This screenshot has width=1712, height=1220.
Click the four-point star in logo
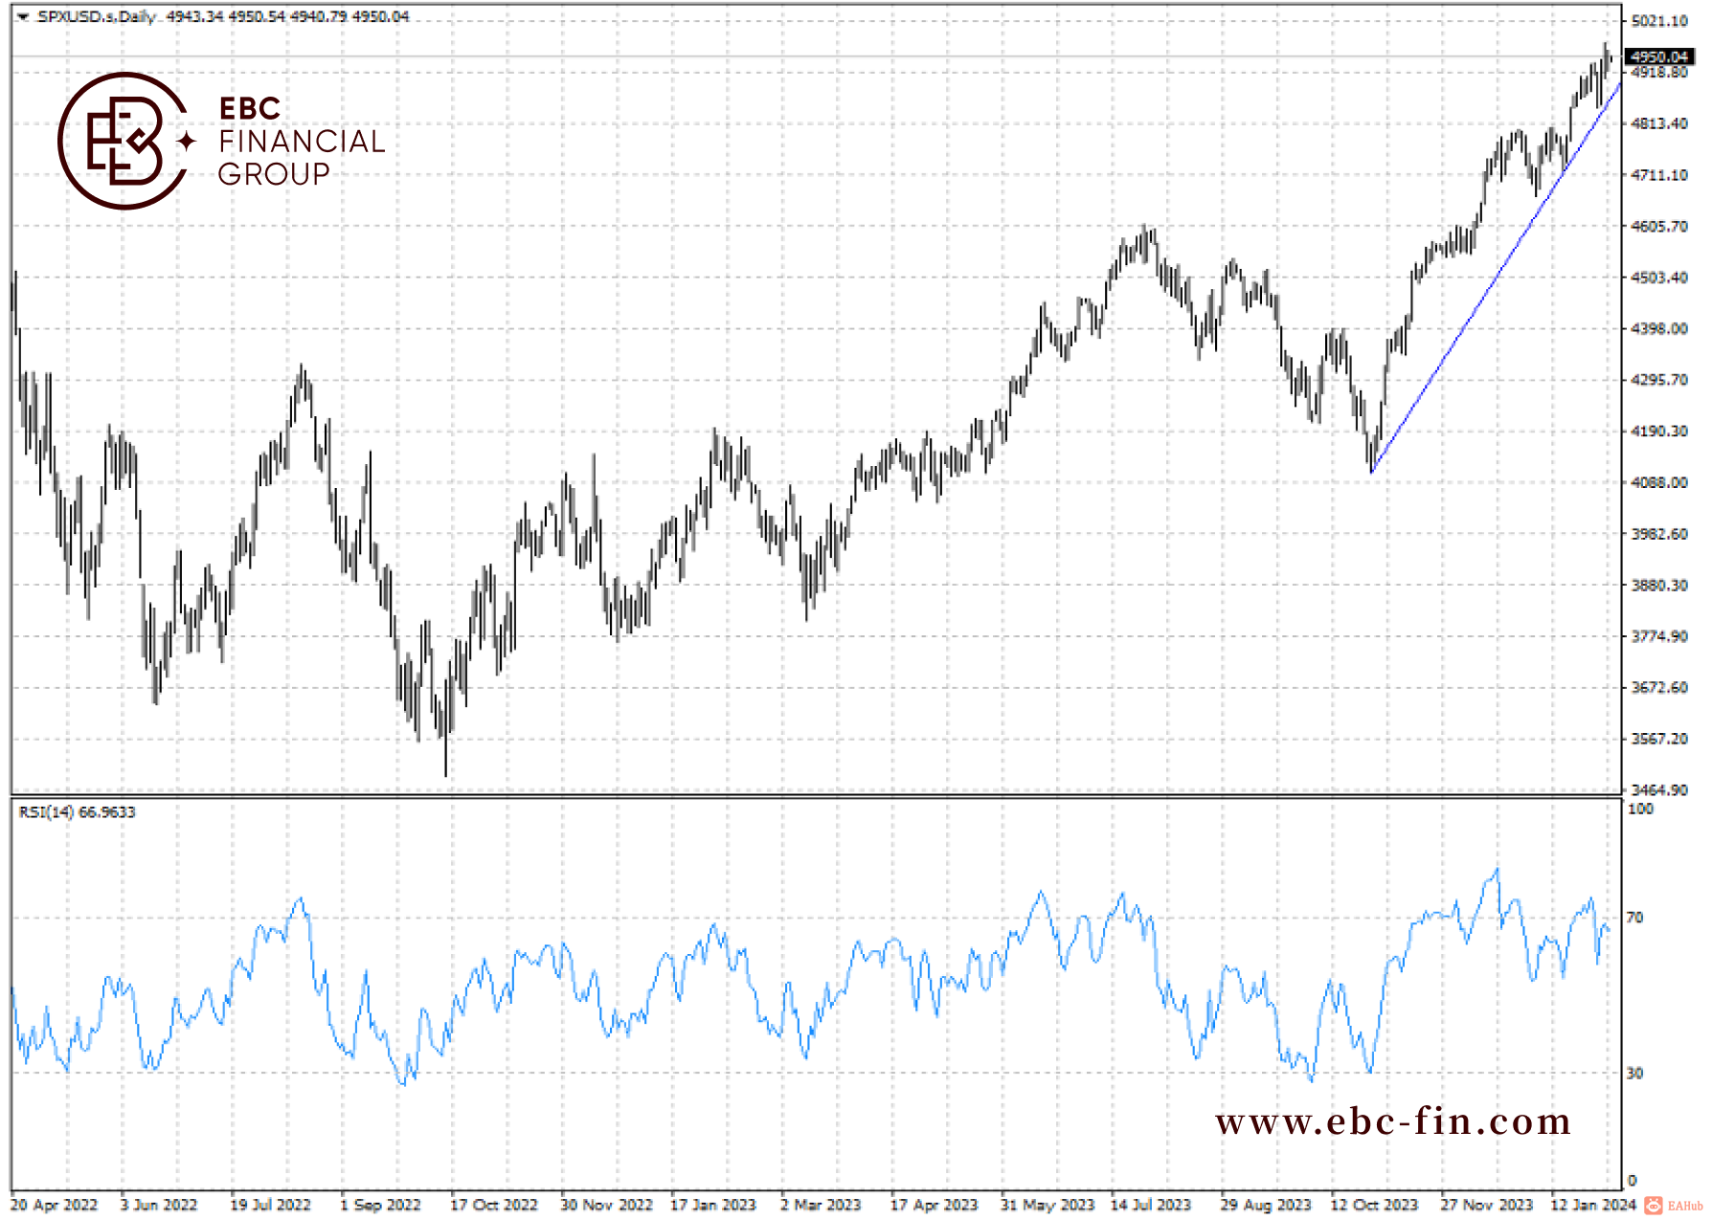pyautogui.click(x=187, y=142)
